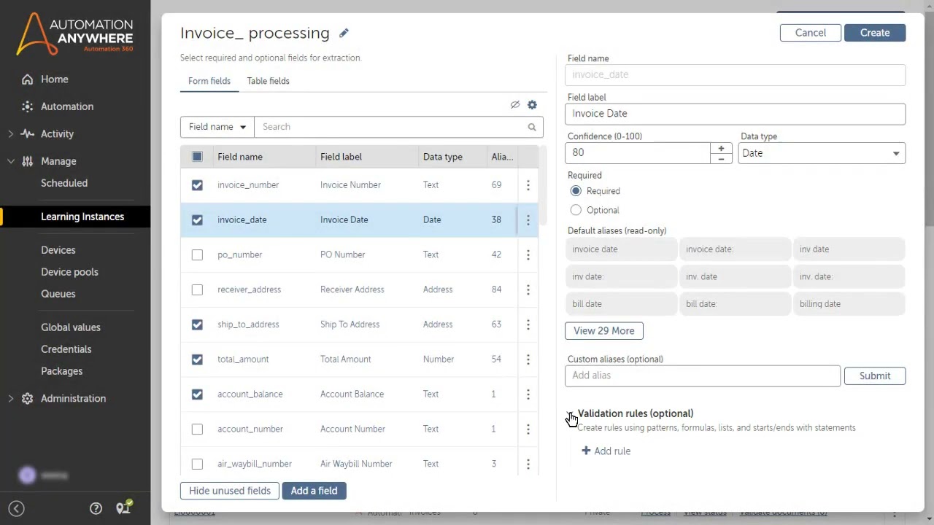
Task: Click Hide unused fields button
Action: 230,491
